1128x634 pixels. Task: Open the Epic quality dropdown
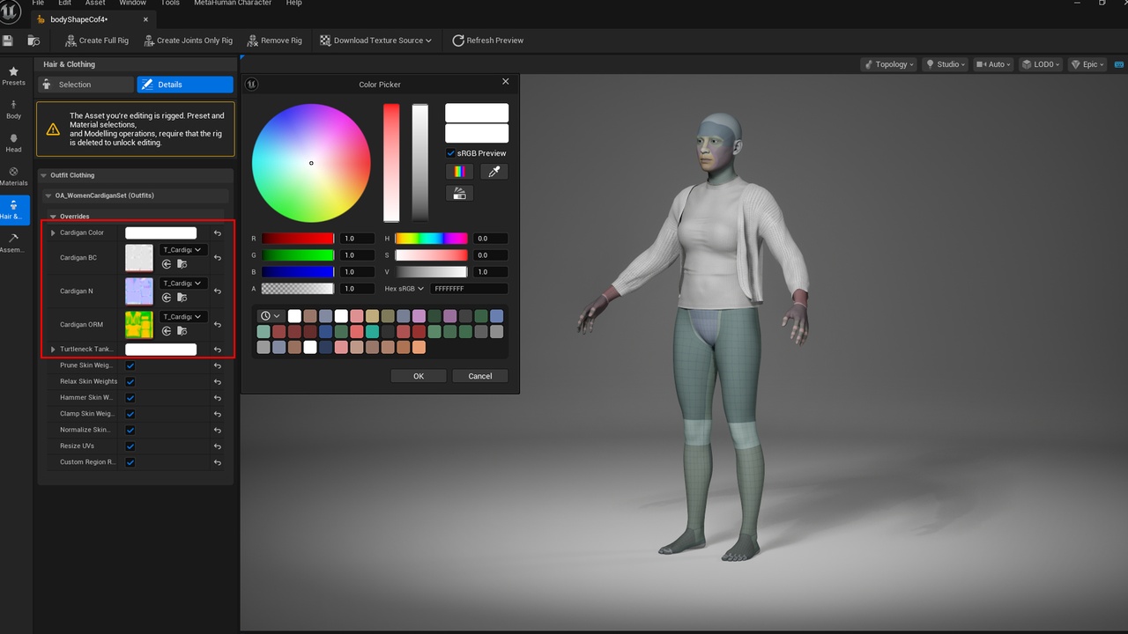click(1087, 64)
